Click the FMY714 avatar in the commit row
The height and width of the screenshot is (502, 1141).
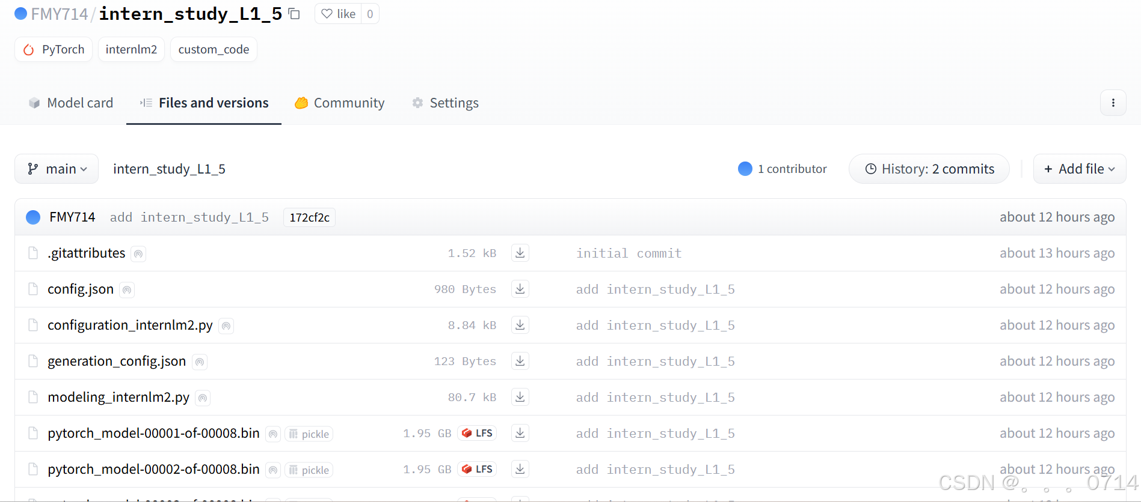tap(33, 217)
